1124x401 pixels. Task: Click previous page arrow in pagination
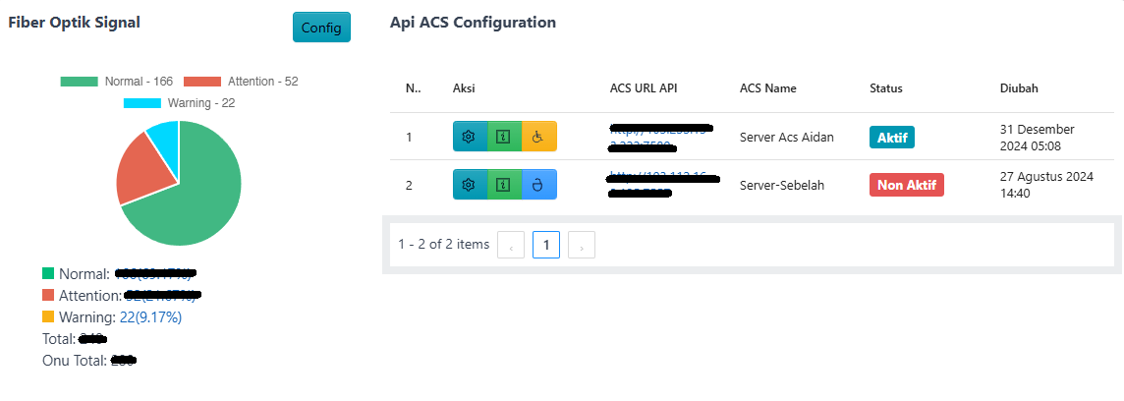coord(511,245)
